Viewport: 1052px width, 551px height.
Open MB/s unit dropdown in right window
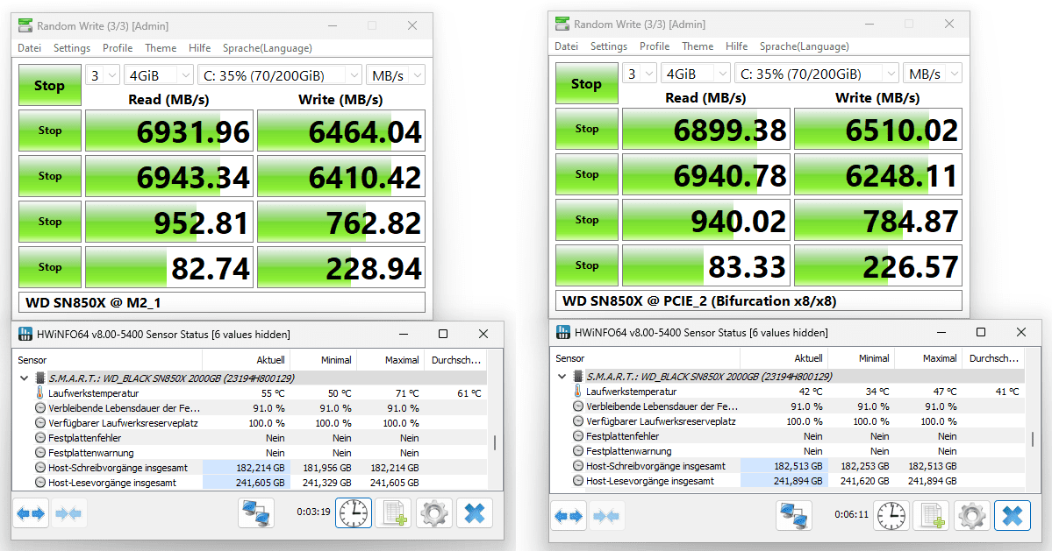coord(932,74)
